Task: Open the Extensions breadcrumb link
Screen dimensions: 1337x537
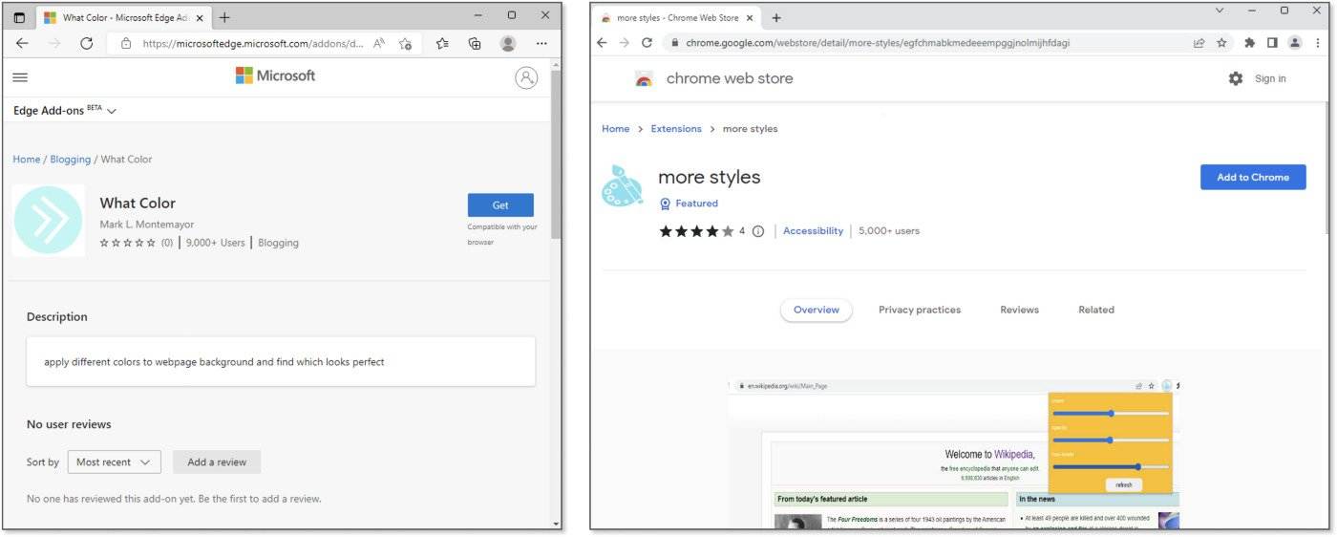Action: [676, 129]
